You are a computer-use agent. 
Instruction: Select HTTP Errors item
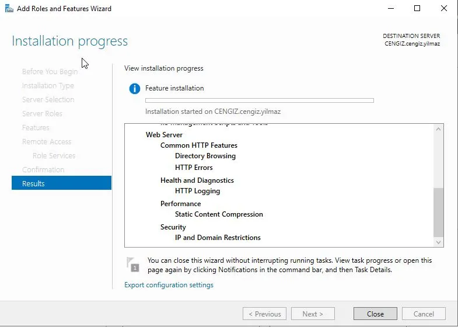click(194, 168)
